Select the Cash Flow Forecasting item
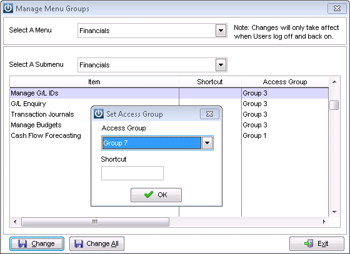350x254 pixels. click(46, 135)
